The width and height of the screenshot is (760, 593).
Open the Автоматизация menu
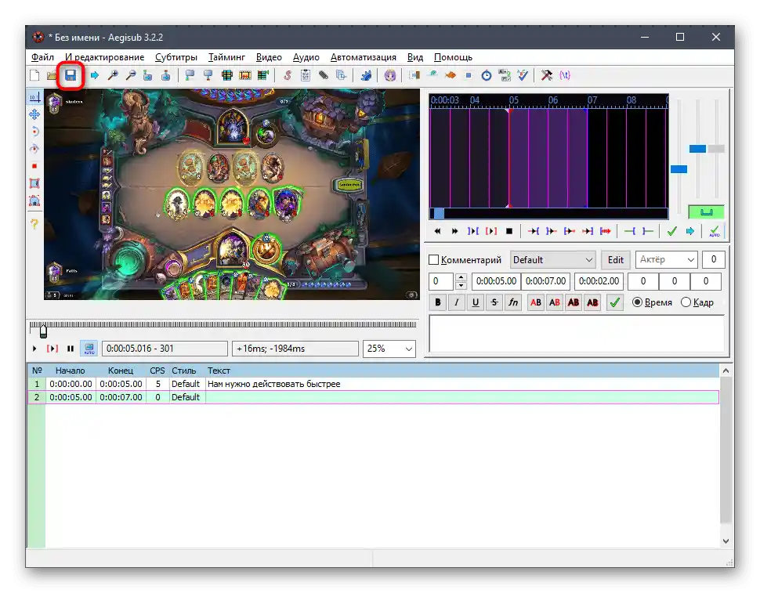[363, 57]
